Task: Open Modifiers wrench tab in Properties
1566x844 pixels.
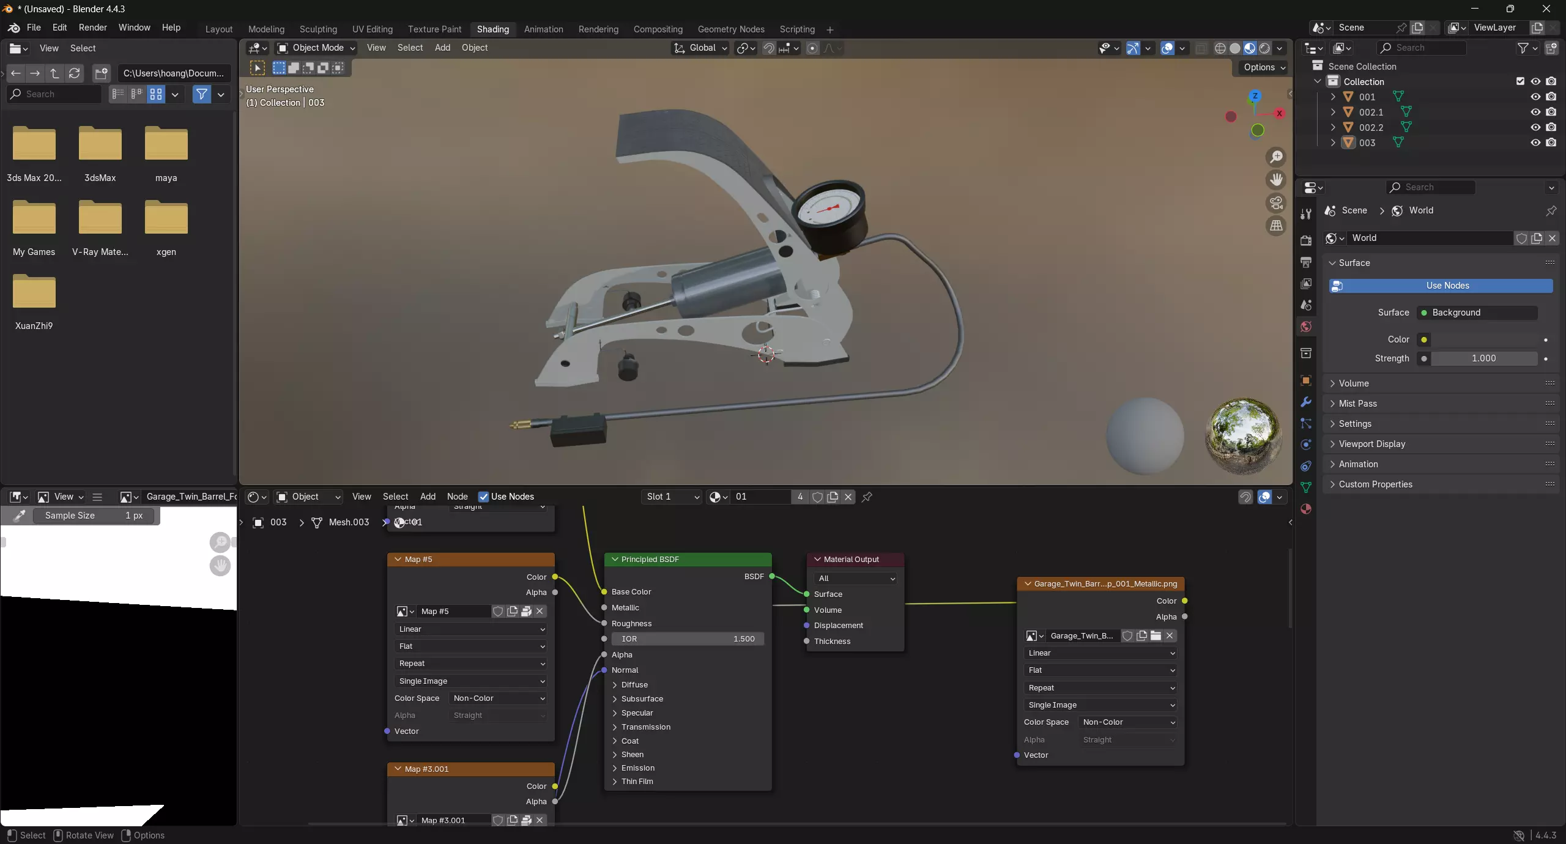Action: [x=1306, y=402]
